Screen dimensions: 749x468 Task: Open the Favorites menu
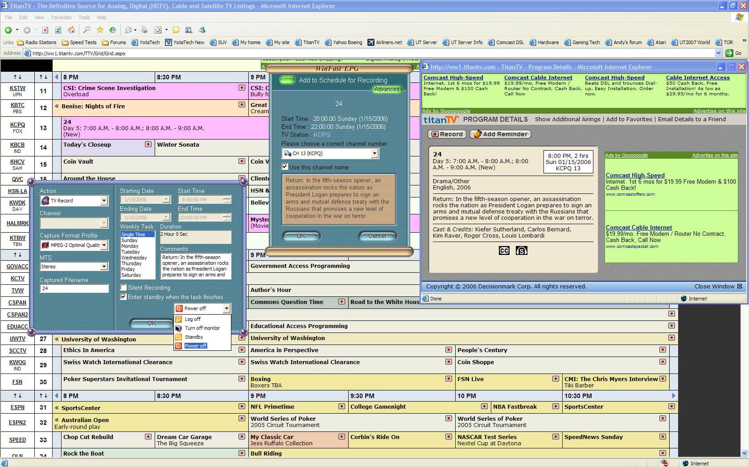(x=61, y=17)
